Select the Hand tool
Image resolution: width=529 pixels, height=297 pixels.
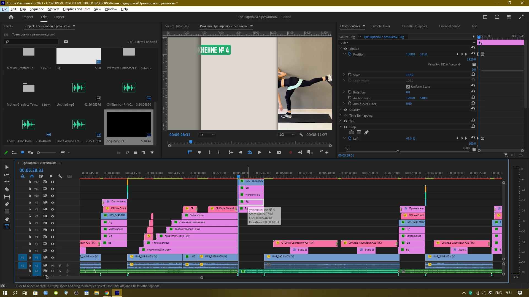coord(7,219)
